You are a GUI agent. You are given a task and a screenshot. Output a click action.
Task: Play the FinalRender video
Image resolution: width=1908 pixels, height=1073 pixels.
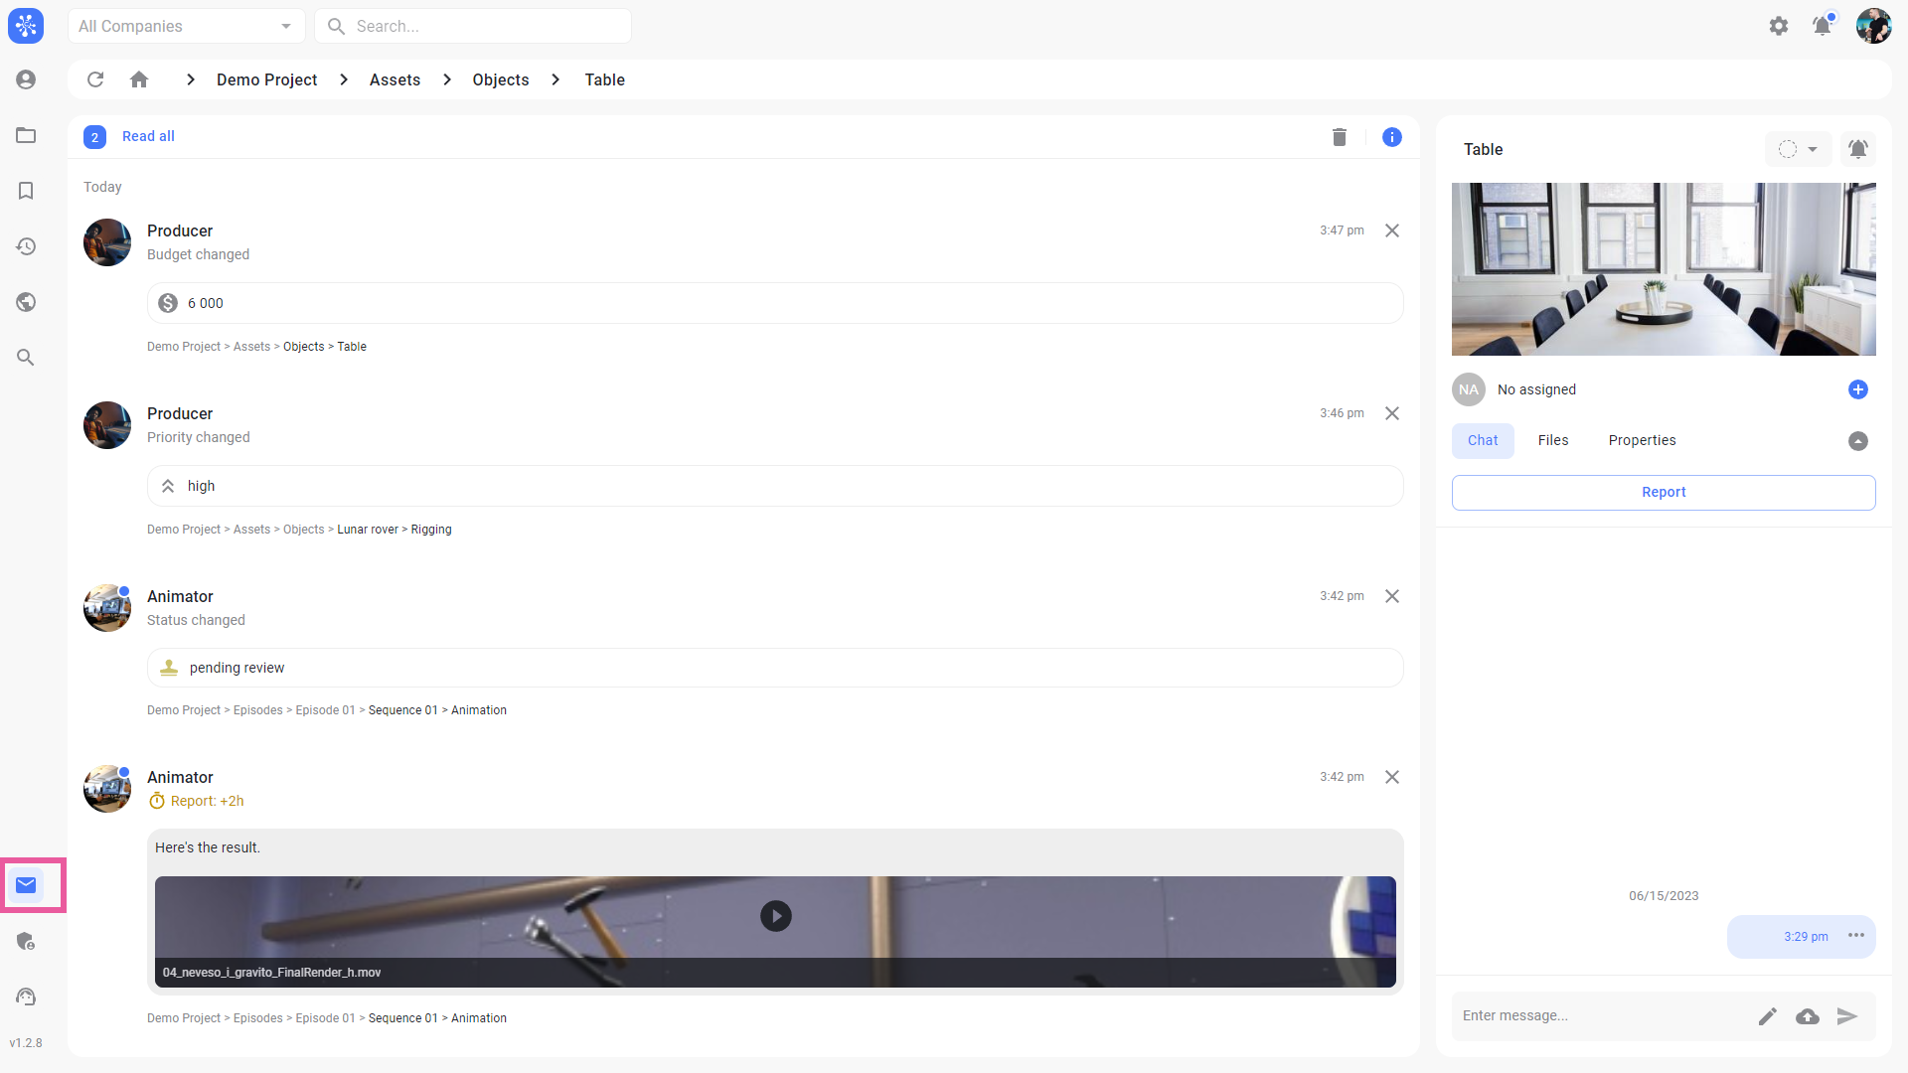776,916
